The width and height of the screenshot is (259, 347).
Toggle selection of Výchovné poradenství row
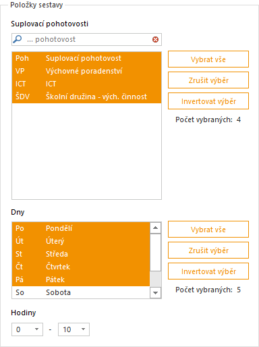pos(86,71)
